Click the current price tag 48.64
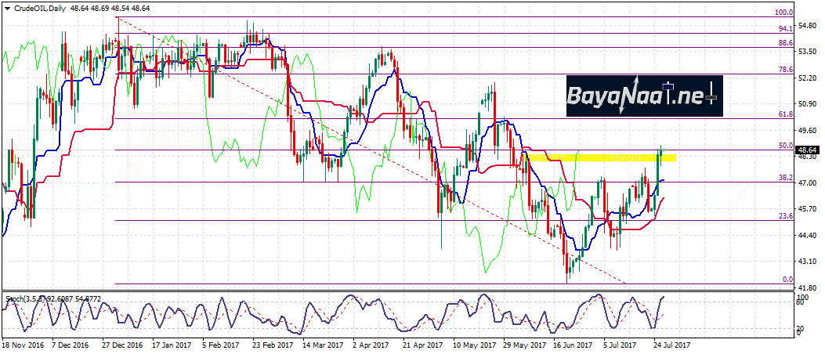 (809, 150)
